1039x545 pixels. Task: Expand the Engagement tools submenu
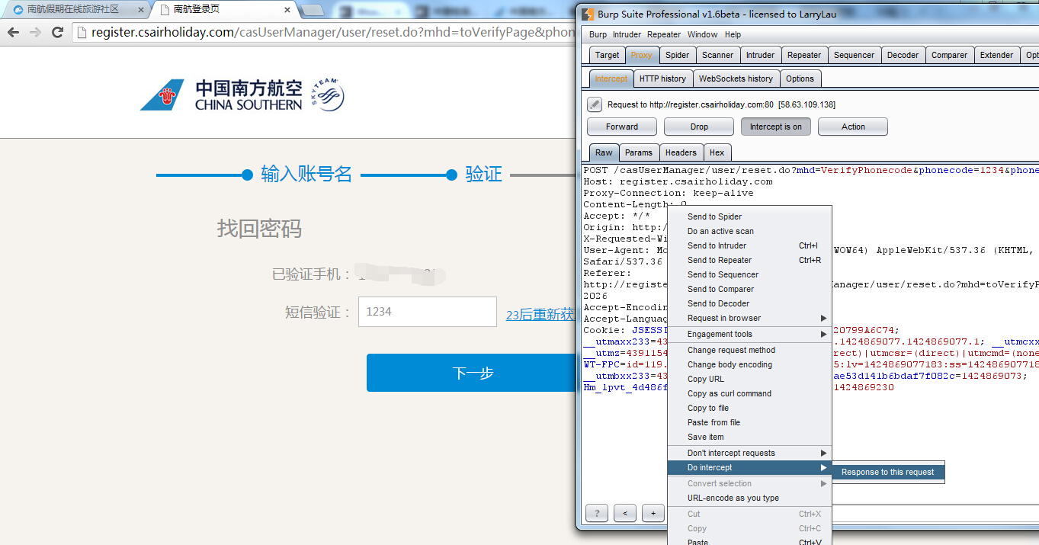749,334
